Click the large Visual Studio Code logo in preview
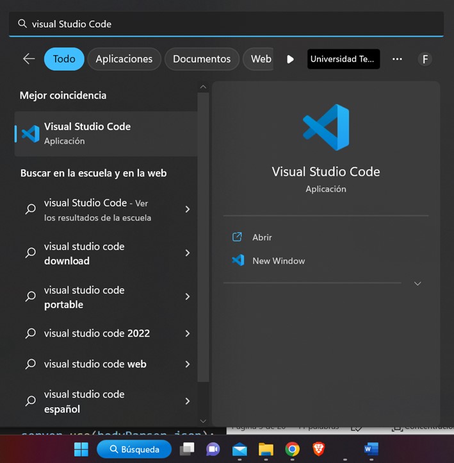This screenshot has width=454, height=463. pyautogui.click(x=326, y=127)
